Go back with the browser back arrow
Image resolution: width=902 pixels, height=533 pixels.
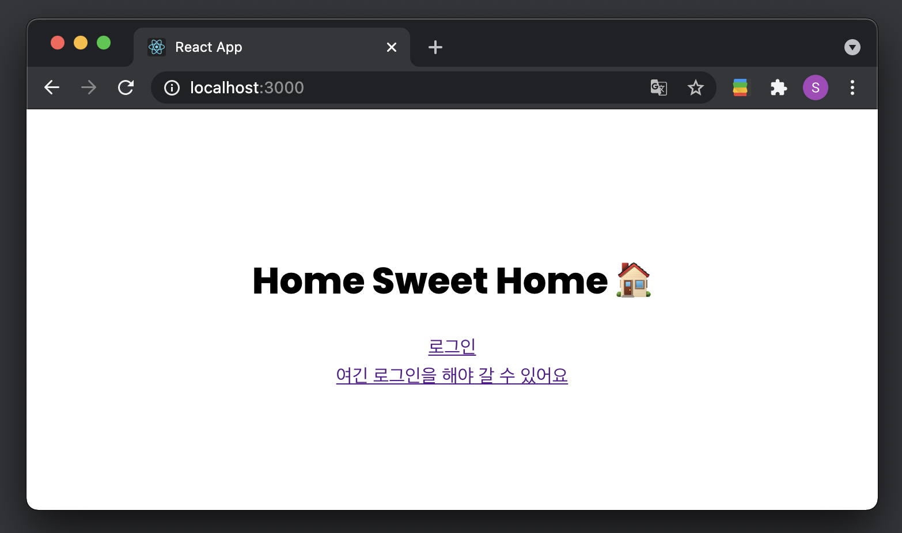(52, 87)
